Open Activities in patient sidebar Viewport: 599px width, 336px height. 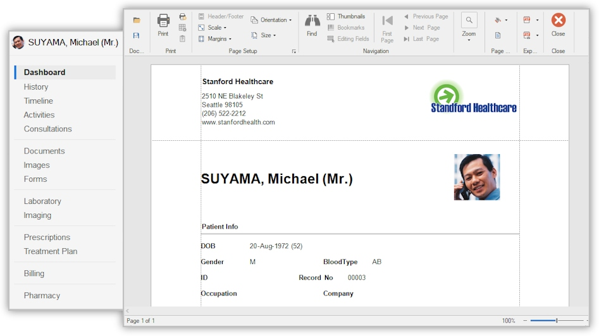39,115
